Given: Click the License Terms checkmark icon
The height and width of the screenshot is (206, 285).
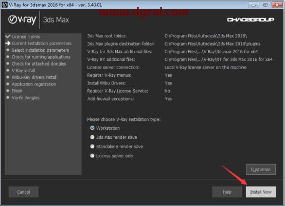Looking at the screenshot, I should pos(8,36).
